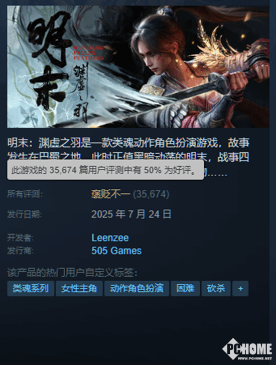Open the 动作角色扮演 tag

click(x=136, y=289)
